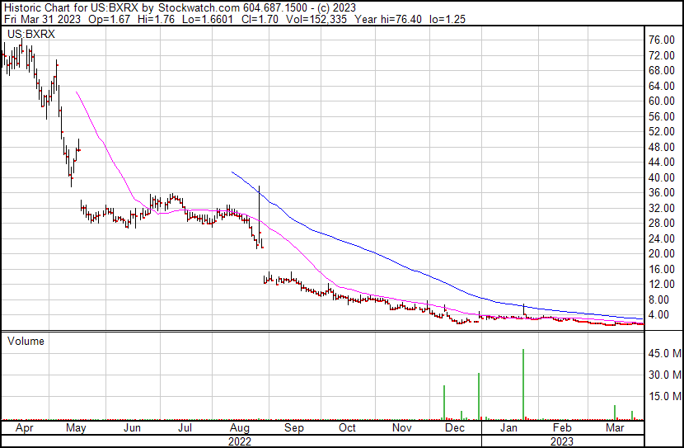Screen dimensions: 684x448
Task: Select the 2023 year label
Action: (x=561, y=441)
